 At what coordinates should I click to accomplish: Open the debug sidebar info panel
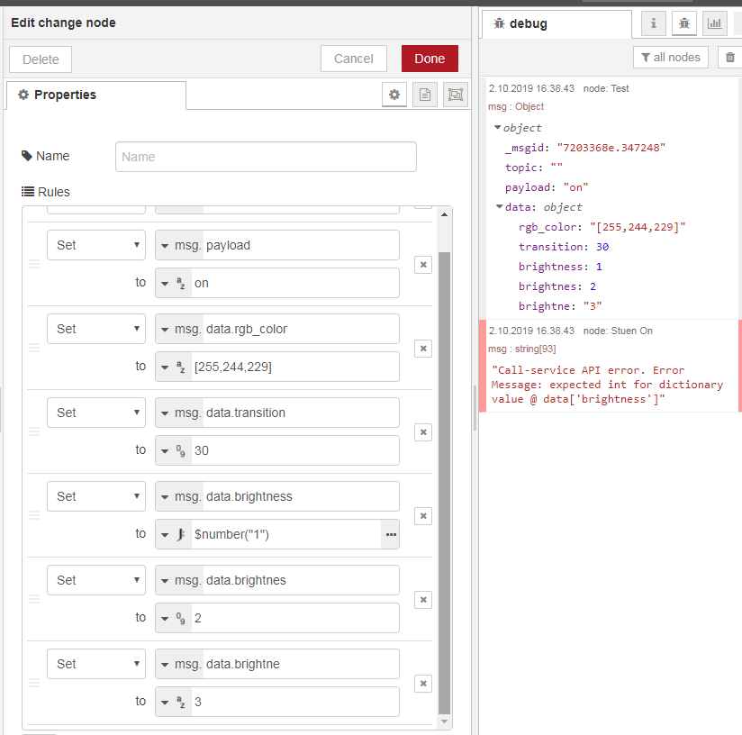tap(653, 23)
